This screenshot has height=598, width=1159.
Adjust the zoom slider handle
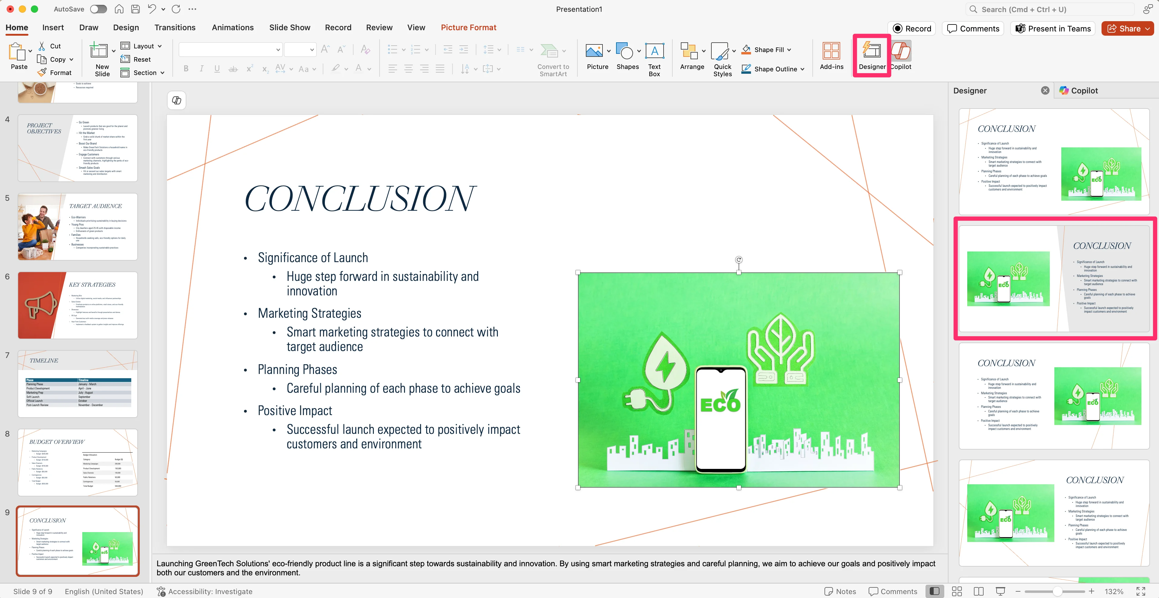(x=1057, y=591)
